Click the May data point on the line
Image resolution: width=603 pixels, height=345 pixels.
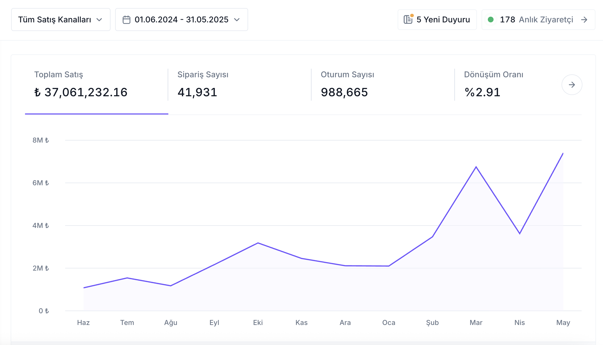tap(563, 153)
